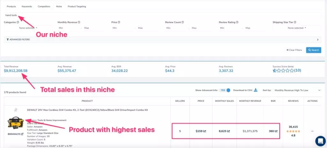Open the Shipping Size Tier dropdown

point(297,28)
